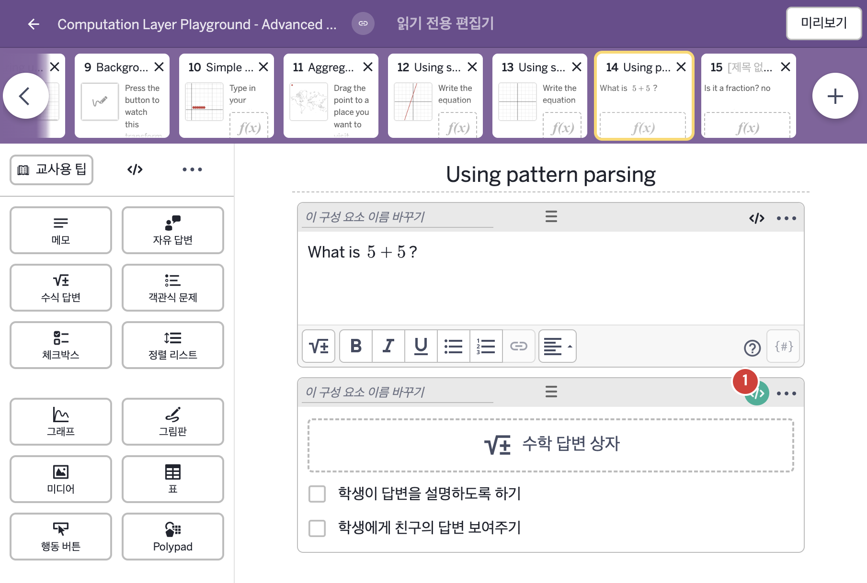Toggle underline formatting
The width and height of the screenshot is (867, 583).
coord(421,346)
